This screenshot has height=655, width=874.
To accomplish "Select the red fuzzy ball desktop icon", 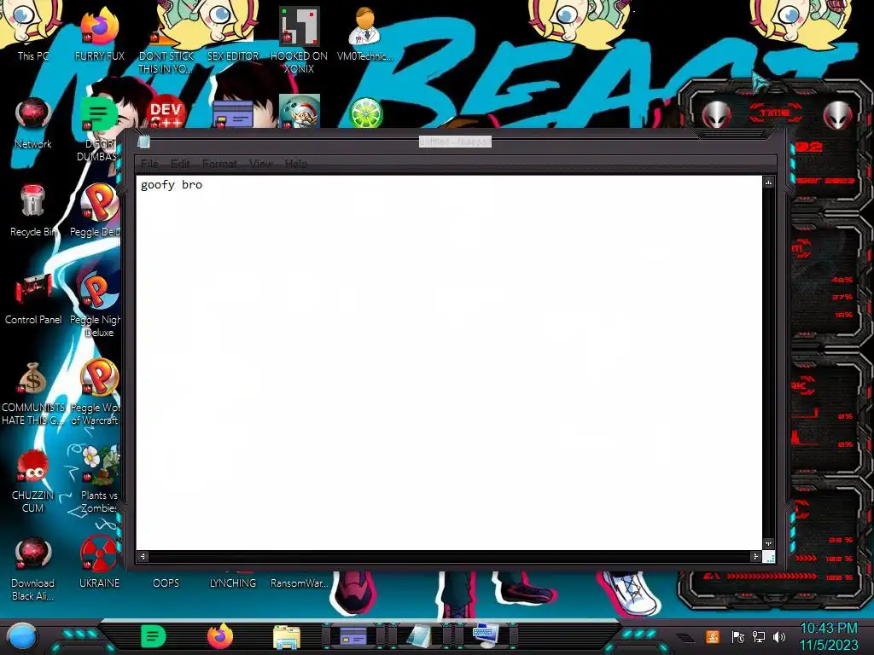I will point(33,481).
